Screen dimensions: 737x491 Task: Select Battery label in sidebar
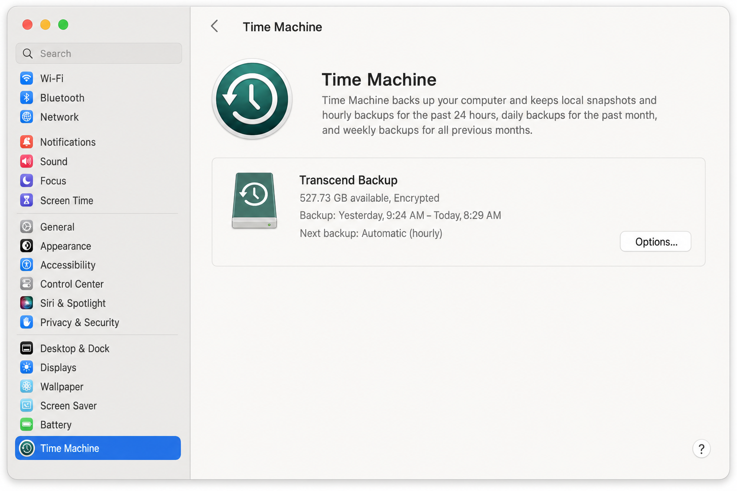(x=56, y=425)
